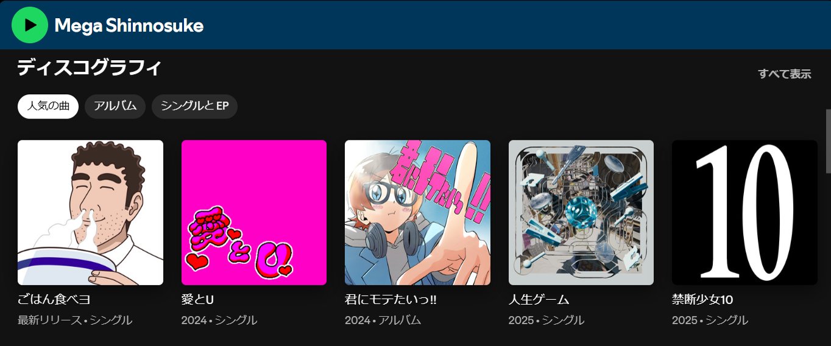Viewport: 831px width, 346px height.
Task: Click the 最新リリース • シングル subtitle
Action: (75, 320)
